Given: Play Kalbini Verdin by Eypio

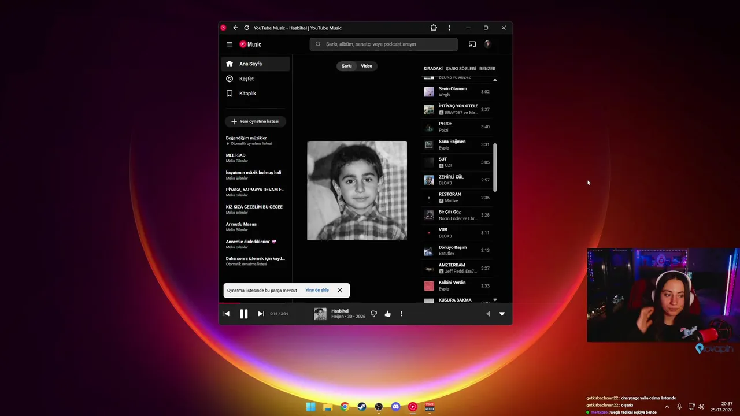Looking at the screenshot, I should [x=457, y=285].
